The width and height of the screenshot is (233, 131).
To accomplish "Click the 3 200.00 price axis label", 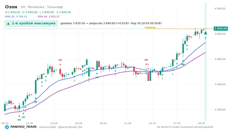I will (220, 110).
